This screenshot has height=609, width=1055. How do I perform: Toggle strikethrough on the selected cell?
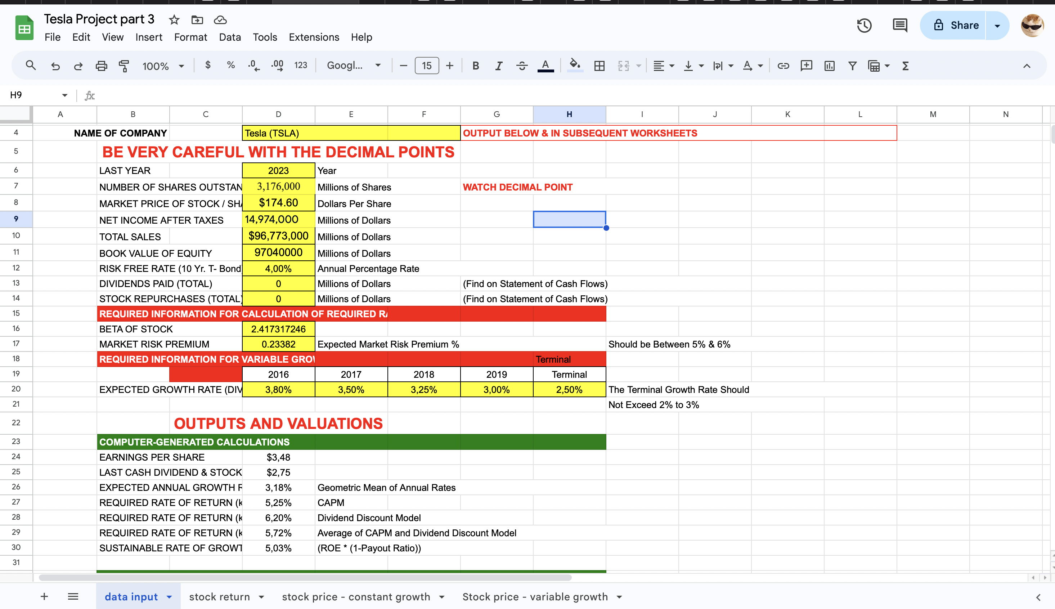click(521, 66)
